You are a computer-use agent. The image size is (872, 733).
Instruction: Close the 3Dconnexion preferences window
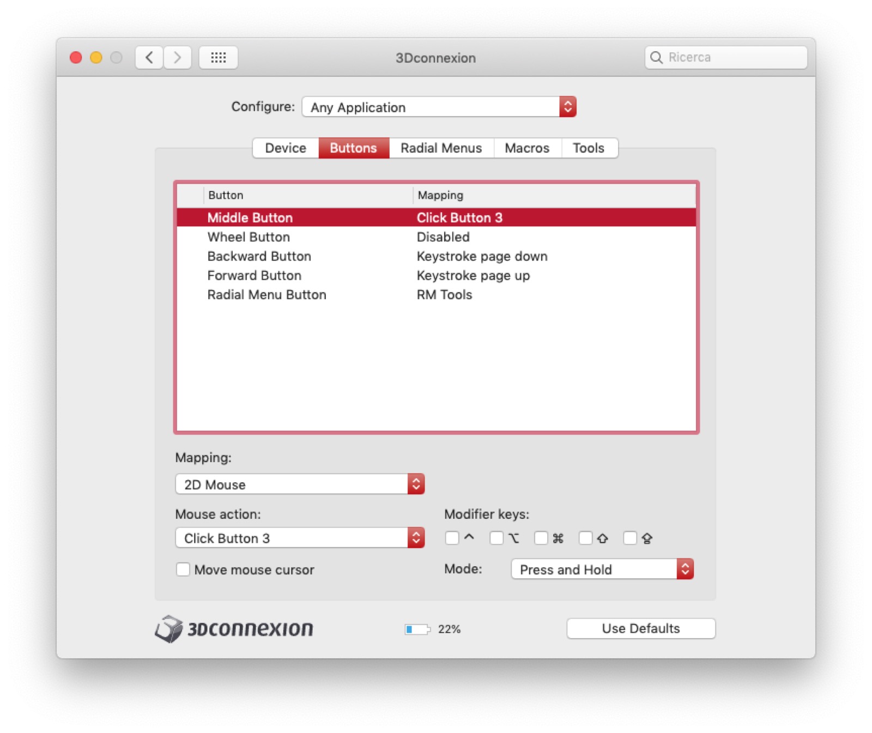76,57
